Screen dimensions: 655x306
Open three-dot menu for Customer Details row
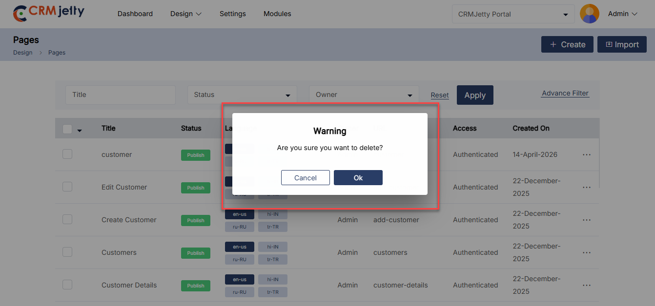coord(586,285)
